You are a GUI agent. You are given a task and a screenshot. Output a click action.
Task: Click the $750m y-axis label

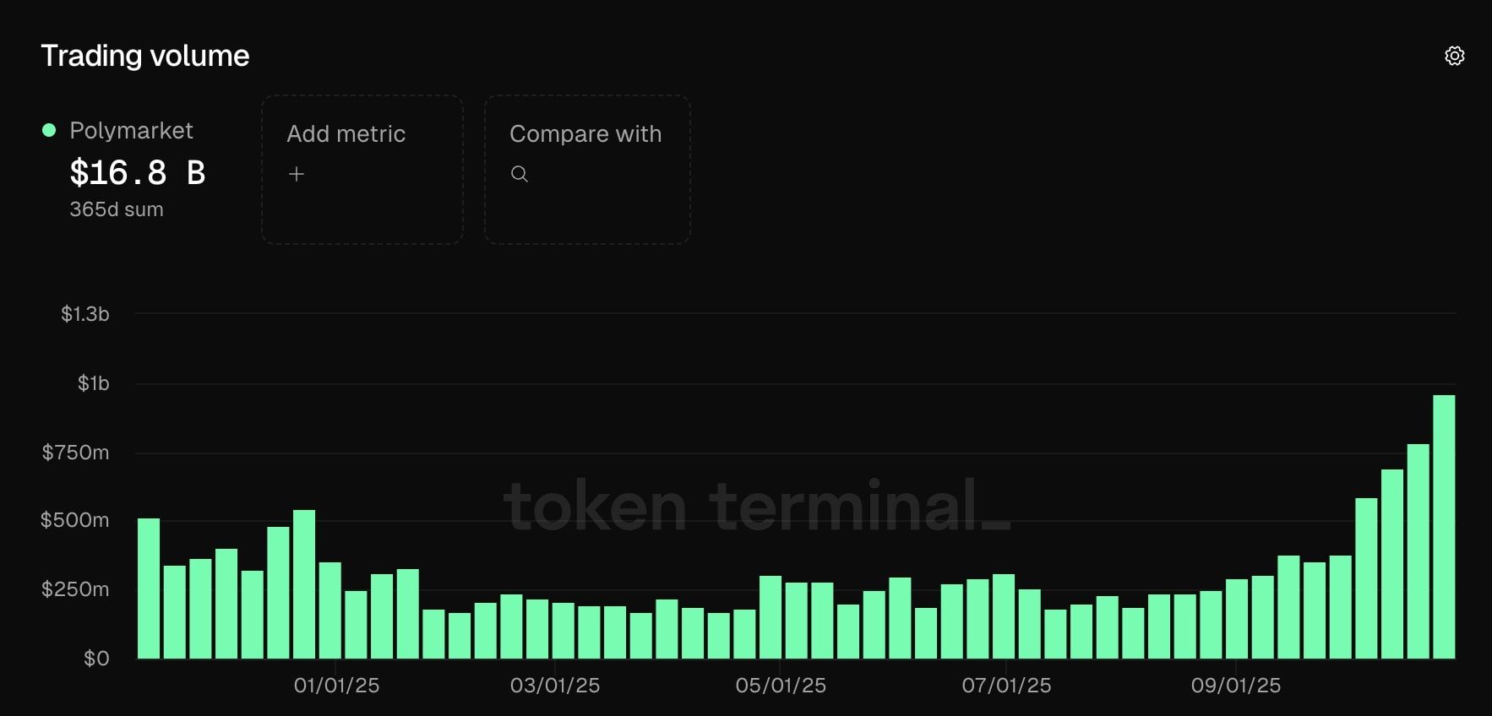(x=76, y=453)
